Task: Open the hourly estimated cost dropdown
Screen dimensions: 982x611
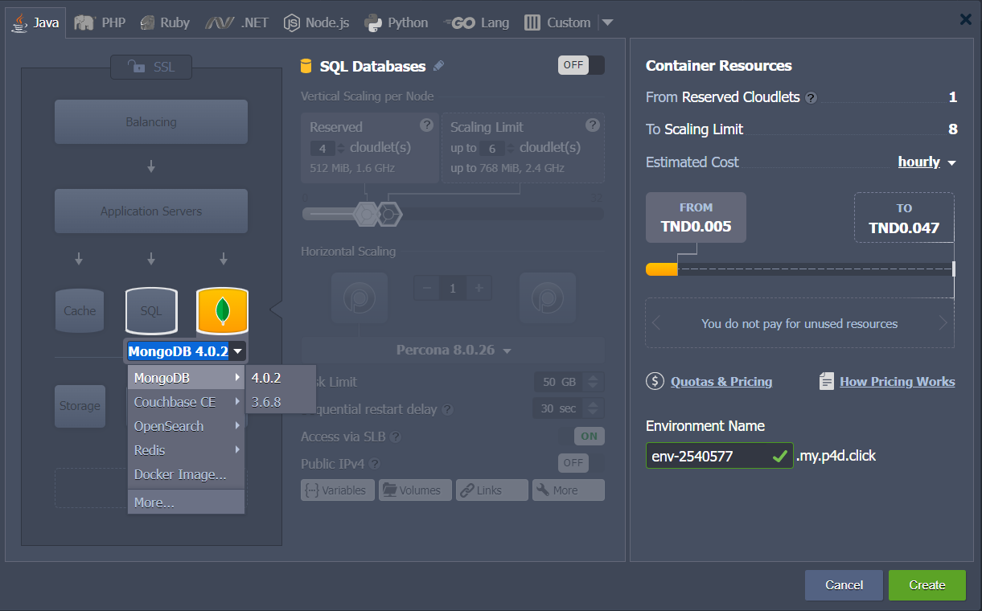Action: tap(927, 162)
